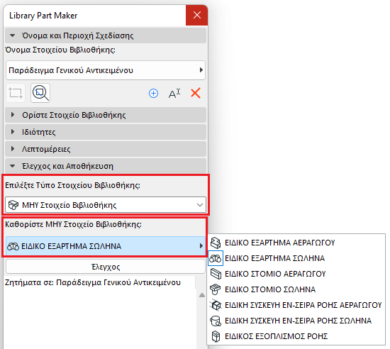Click the Ζητήματα σε: Παράδειγμα Γενικού Αντικειμένου line
The image size is (390, 349).
click(x=93, y=282)
